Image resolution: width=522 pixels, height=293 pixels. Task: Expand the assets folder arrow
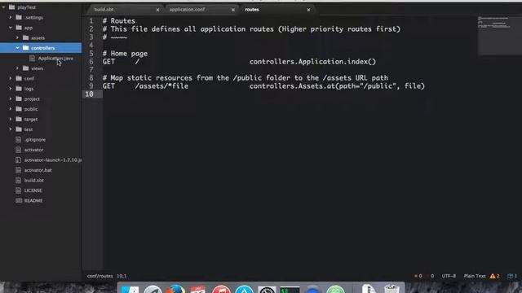17,37
